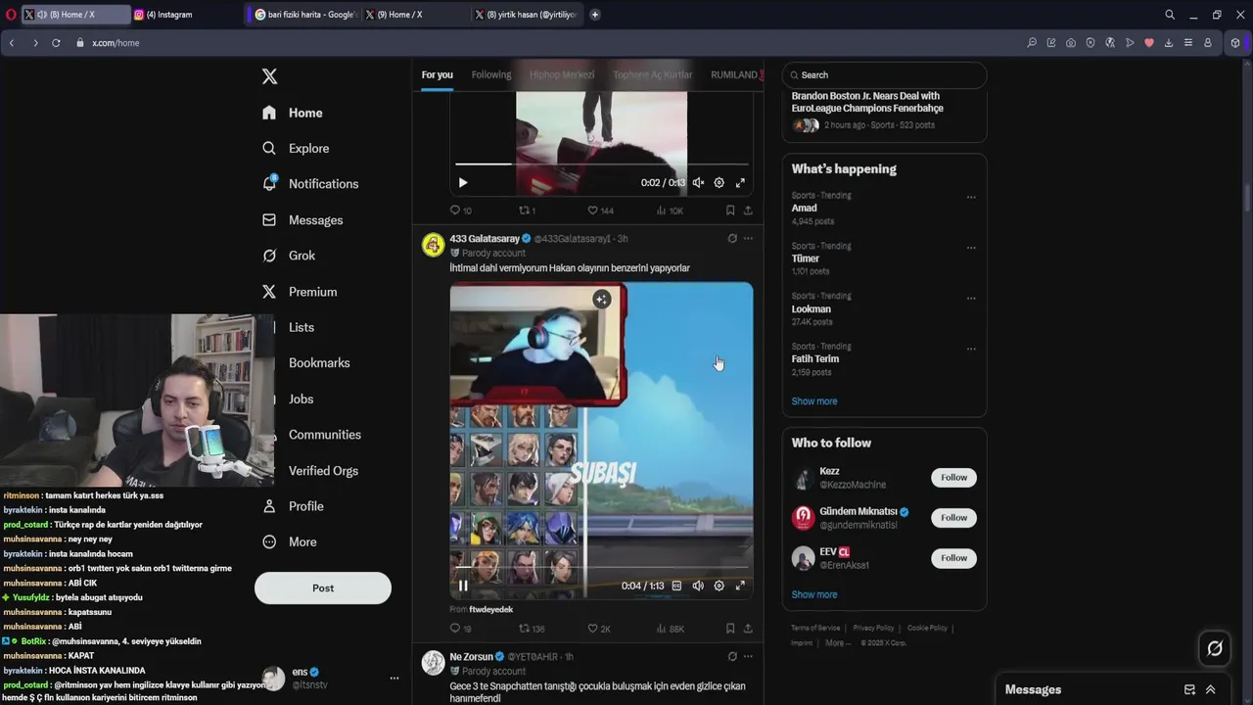Image resolution: width=1253 pixels, height=705 pixels.
Task: Open a new browser tab
Action: pos(594,15)
